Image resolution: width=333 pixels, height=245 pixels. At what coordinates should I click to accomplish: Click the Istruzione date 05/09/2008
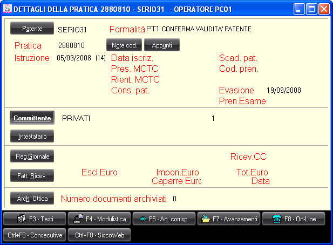(74, 58)
